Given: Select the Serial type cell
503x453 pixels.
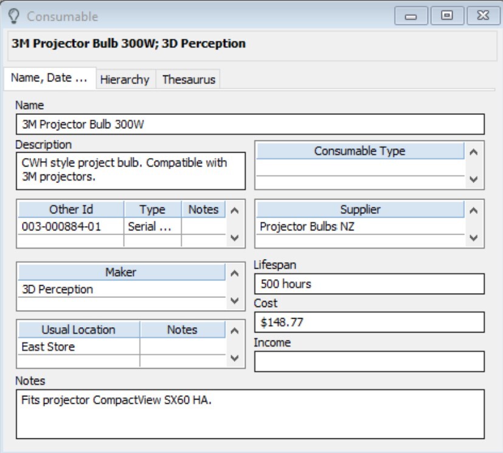Looking at the screenshot, I should pyautogui.click(x=153, y=226).
